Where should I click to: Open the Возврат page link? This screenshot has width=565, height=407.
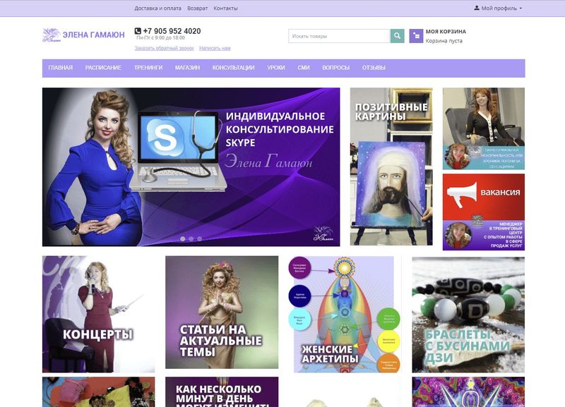(198, 8)
